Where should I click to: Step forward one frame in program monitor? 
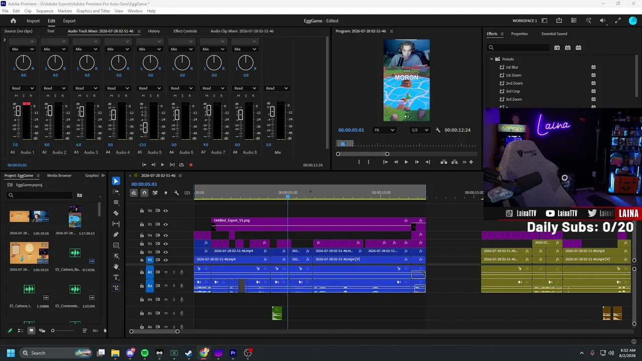pos(417,162)
